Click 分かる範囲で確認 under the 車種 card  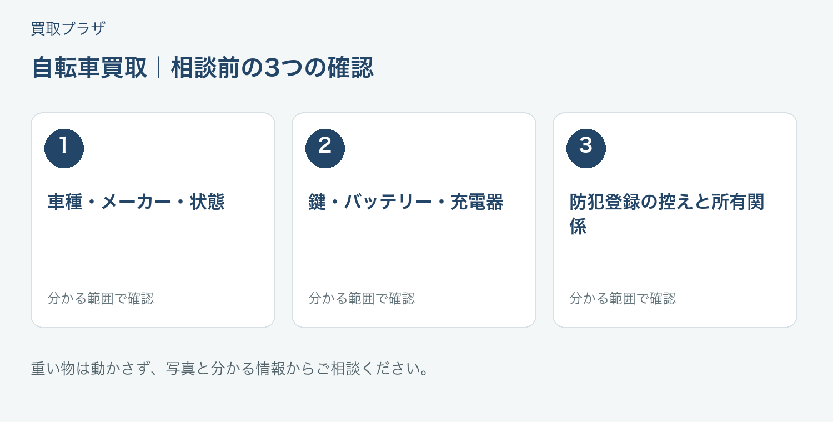tap(101, 299)
